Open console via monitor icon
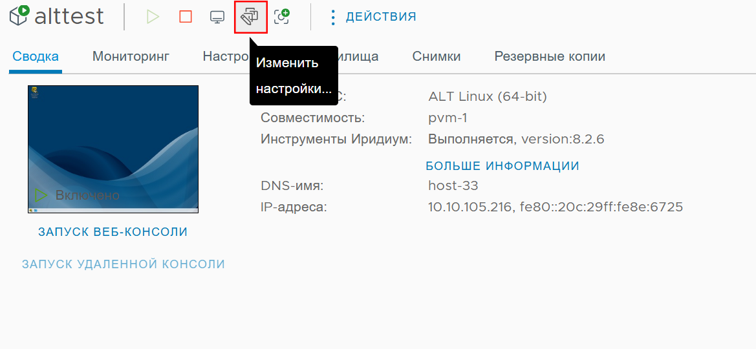This screenshot has height=349, width=756. pos(217,17)
